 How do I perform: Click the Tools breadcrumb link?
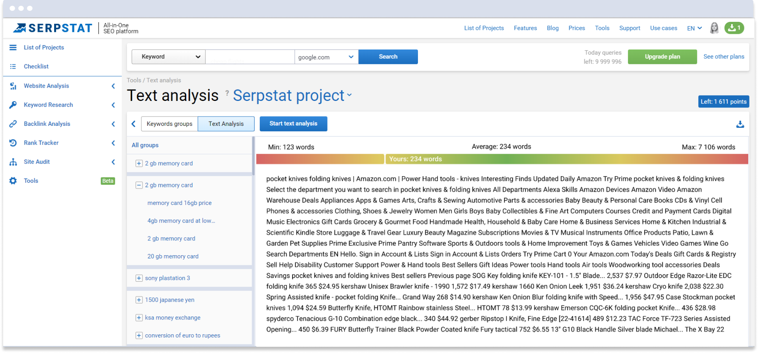coord(134,81)
